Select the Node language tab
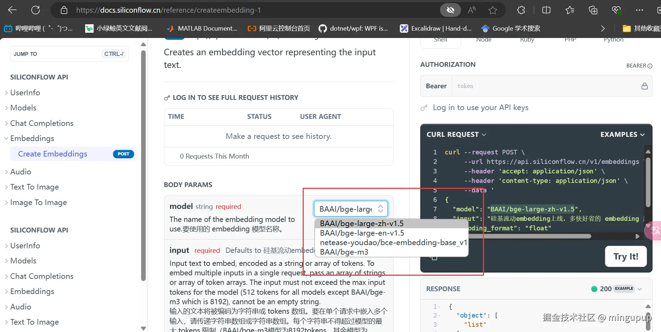This screenshot has height=332, width=661. tap(484, 40)
